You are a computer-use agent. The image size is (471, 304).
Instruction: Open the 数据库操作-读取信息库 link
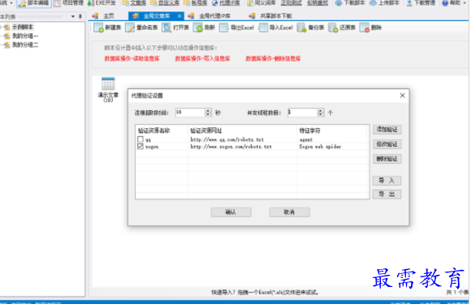click(x=132, y=58)
